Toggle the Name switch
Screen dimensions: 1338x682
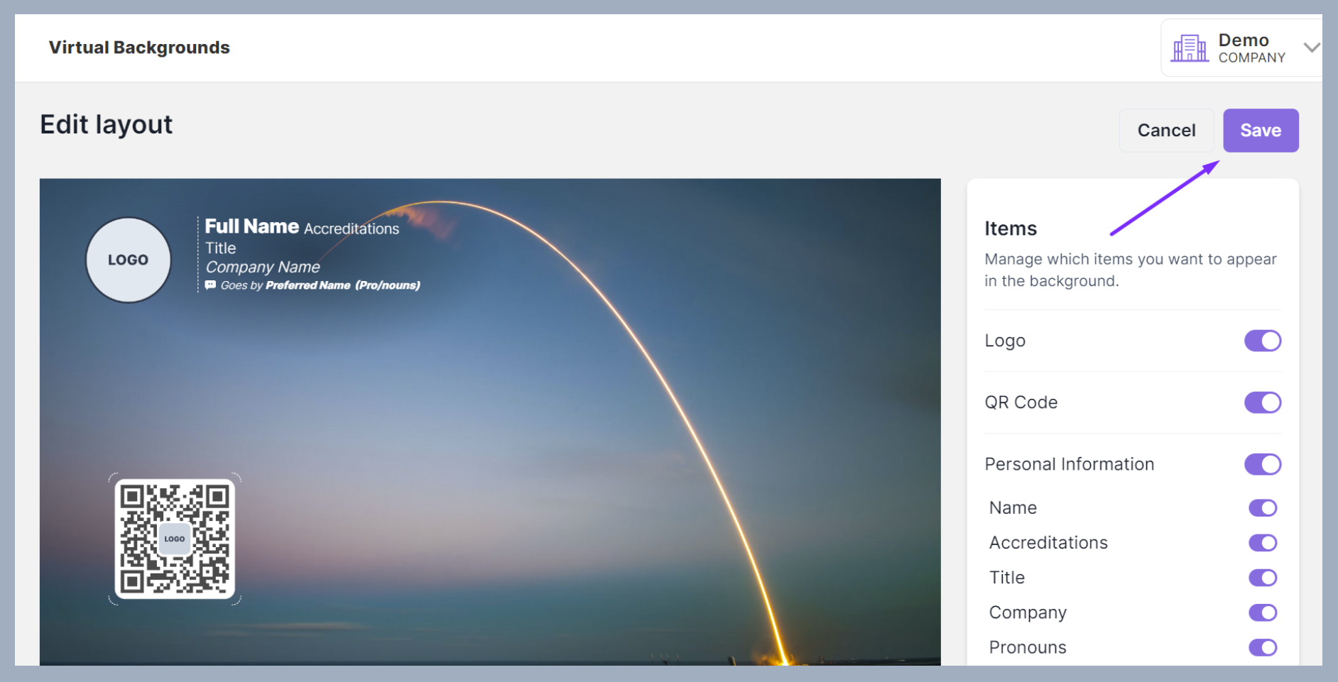1263,508
